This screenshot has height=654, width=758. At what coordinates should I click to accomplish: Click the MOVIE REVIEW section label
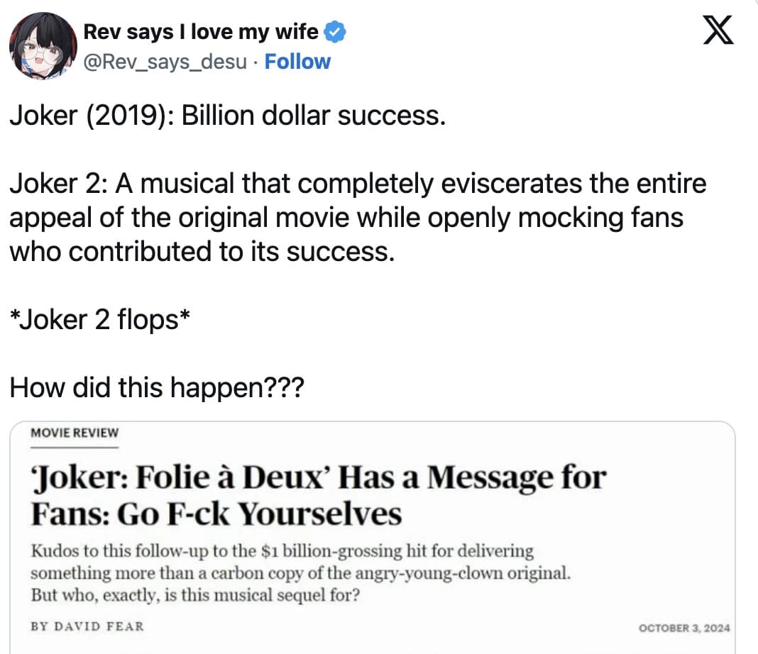click(x=75, y=433)
